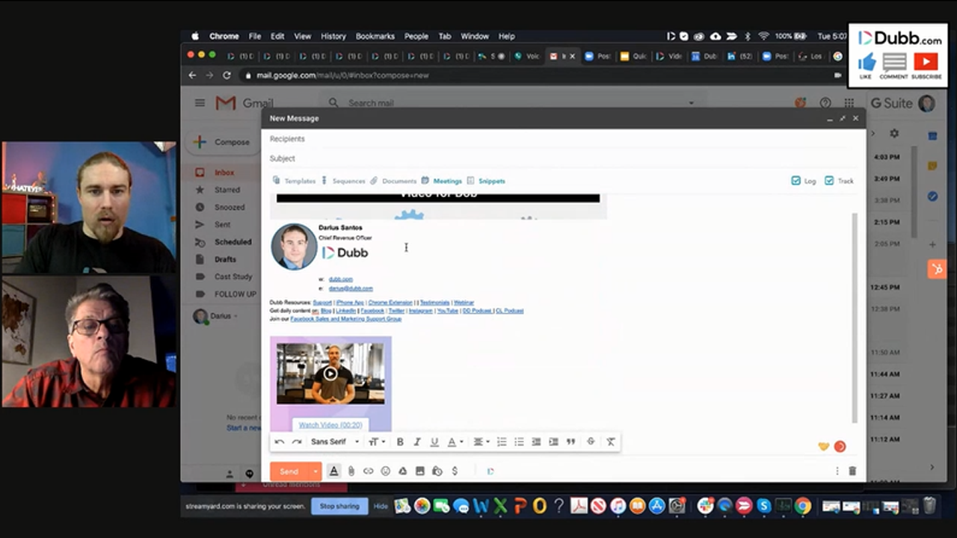
Task: Redo the last edit in compose toolbar
Action: coord(296,442)
